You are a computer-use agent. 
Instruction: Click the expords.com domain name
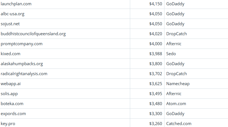pyautogui.click(x=13, y=114)
